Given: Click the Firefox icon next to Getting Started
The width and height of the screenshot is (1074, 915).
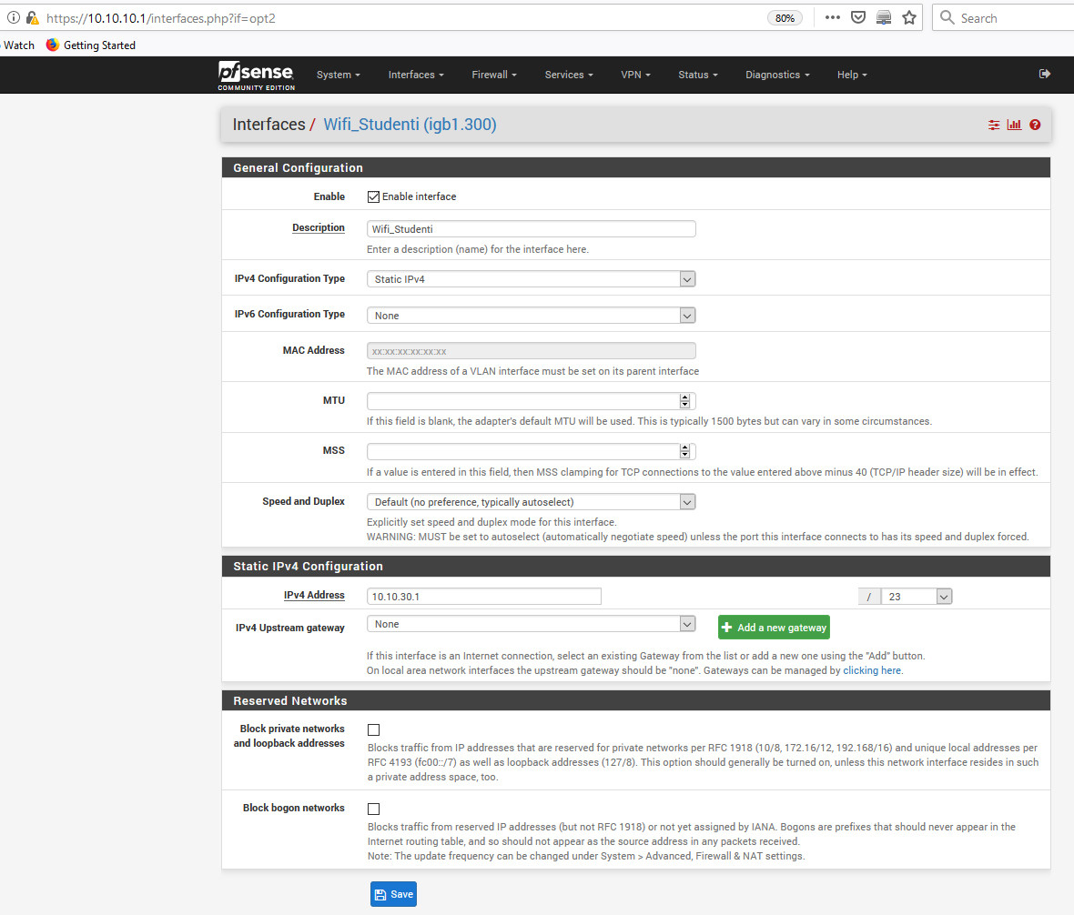Looking at the screenshot, I should 52,45.
